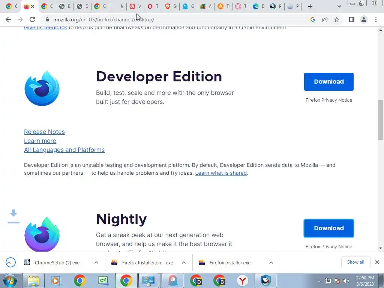The height and width of the screenshot is (288, 384).
Task: Open the C# app on taskbar
Action: click(103, 280)
